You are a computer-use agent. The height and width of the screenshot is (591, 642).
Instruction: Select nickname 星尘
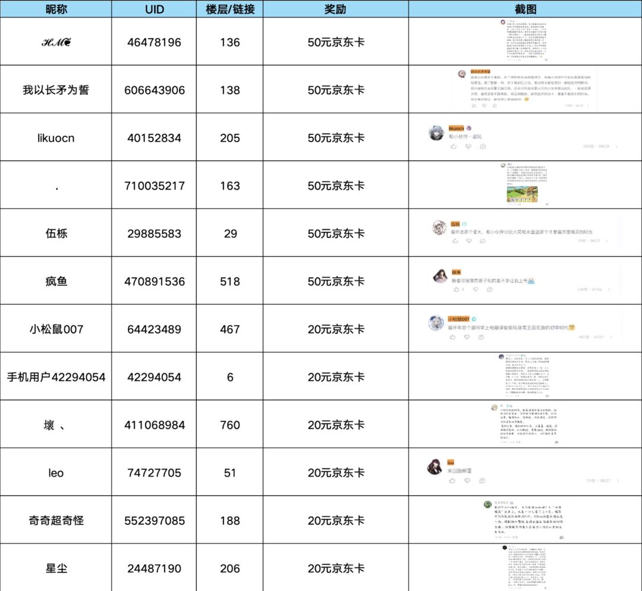coord(56,568)
